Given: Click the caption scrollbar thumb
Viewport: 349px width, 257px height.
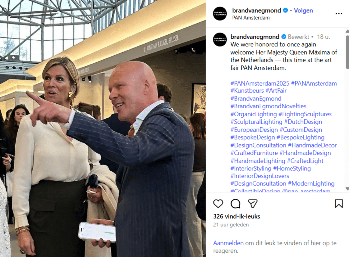Looking at the screenshot, I should 347,52.
